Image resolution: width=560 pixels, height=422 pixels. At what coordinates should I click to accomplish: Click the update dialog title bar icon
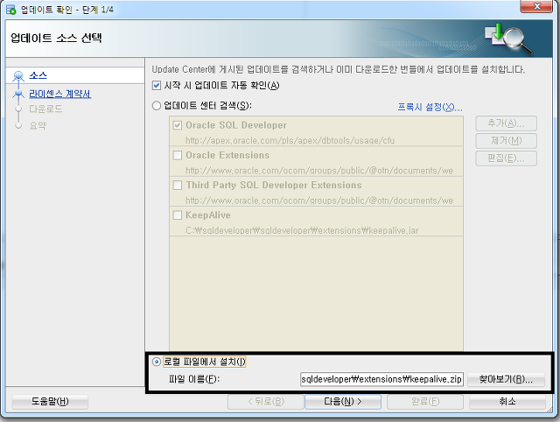pyautogui.click(x=11, y=10)
